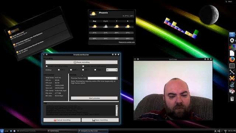Open the GUVCVideo window menu icon
Image resolution: width=236 pixels, height=133 pixels.
click(135, 59)
